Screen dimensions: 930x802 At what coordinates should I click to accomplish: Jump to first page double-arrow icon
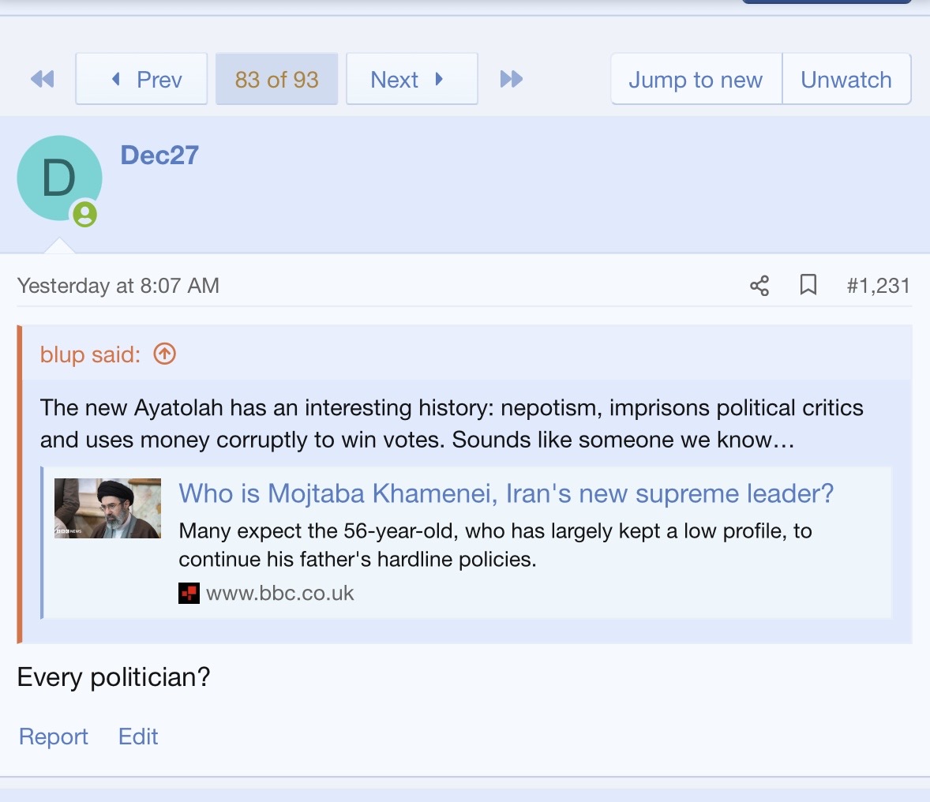point(42,79)
